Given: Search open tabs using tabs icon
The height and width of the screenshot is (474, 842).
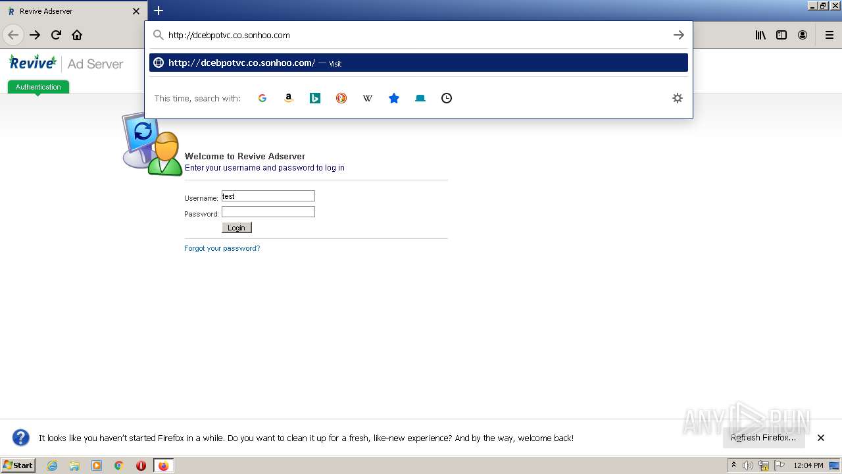Looking at the screenshot, I should (x=420, y=98).
